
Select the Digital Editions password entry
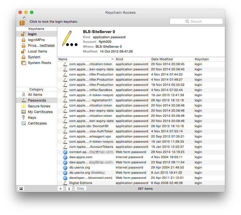pos(81,183)
